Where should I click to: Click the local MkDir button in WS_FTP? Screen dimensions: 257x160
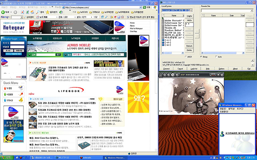pos(189,20)
